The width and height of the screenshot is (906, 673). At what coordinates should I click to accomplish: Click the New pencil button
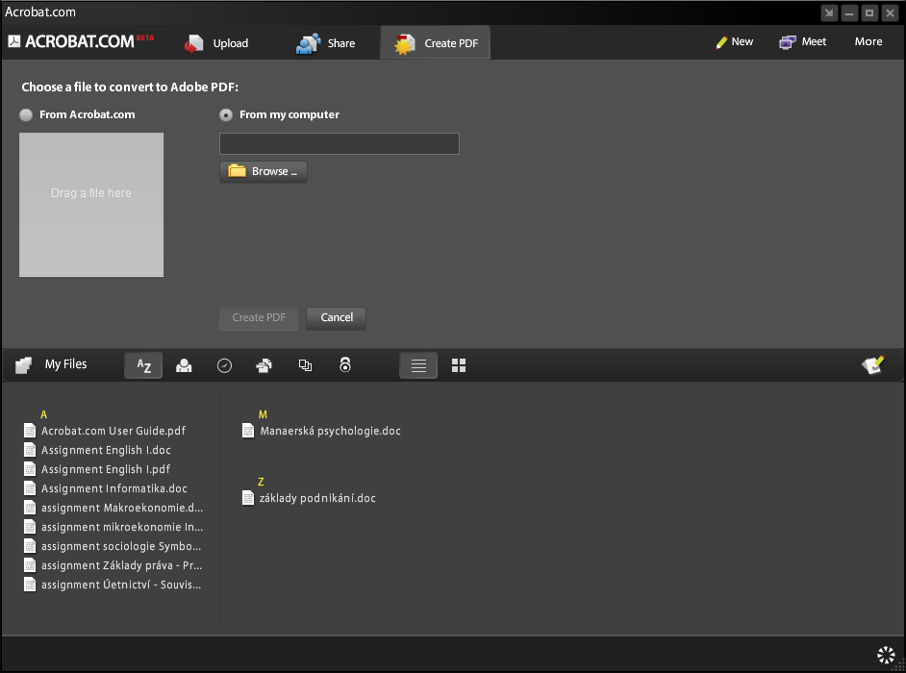[x=735, y=41]
